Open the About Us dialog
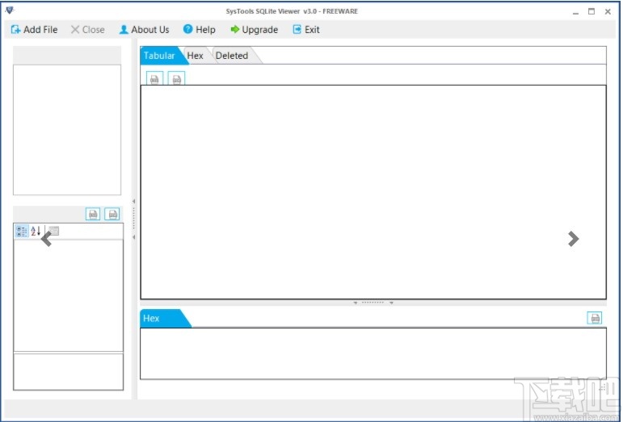The image size is (623, 422). pos(144,30)
